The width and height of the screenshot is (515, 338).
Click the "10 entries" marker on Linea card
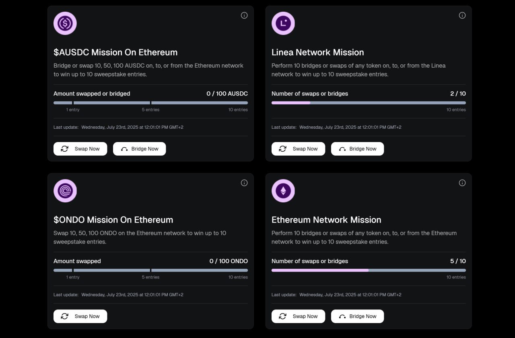tap(456, 110)
